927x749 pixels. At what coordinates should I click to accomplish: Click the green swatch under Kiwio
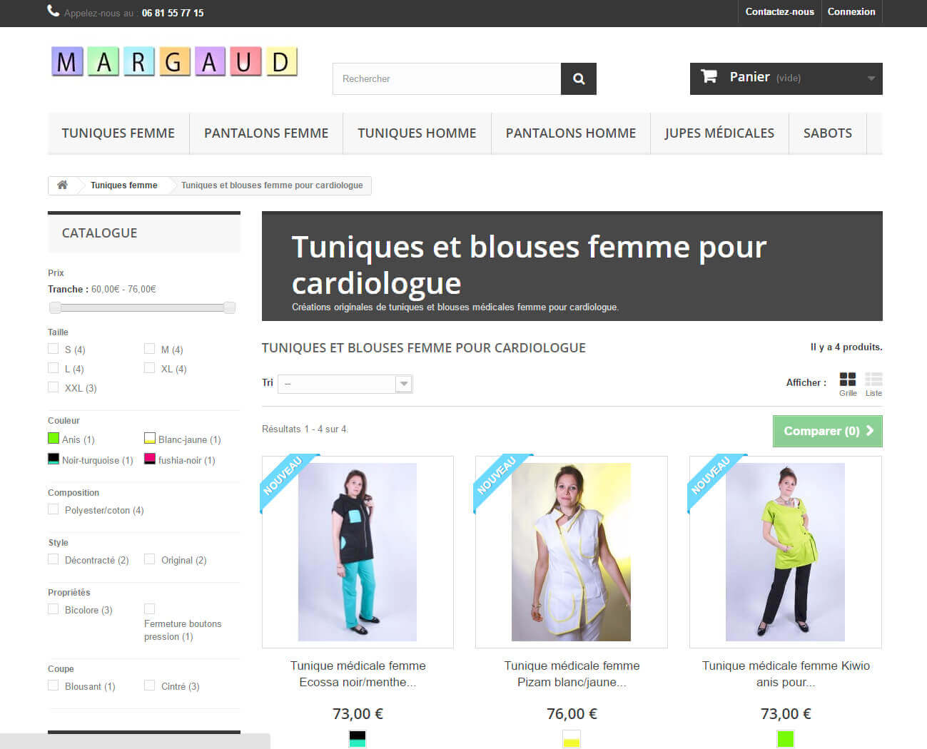pos(786,739)
